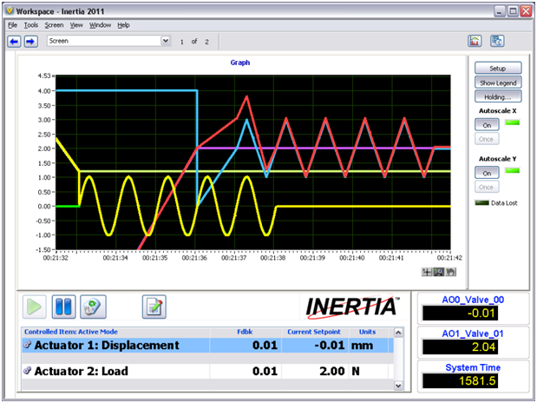
Task: Open the Window menu
Action: [100, 25]
